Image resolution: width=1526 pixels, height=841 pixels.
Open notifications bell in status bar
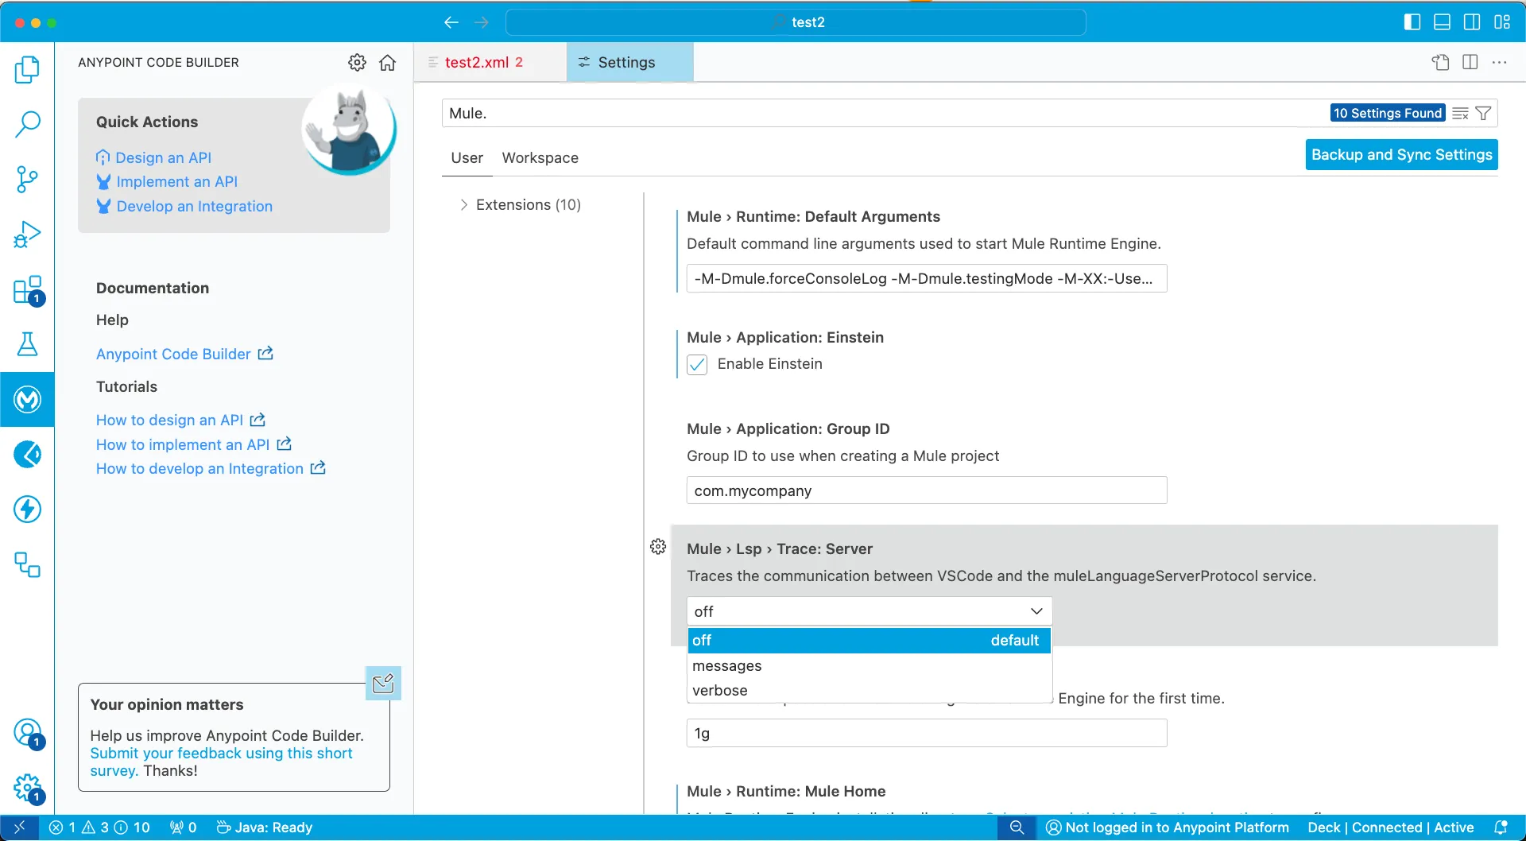pos(1501,827)
